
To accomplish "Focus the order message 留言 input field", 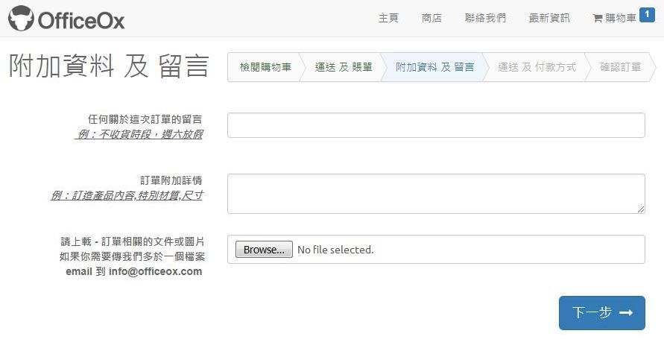I will coord(436,125).
